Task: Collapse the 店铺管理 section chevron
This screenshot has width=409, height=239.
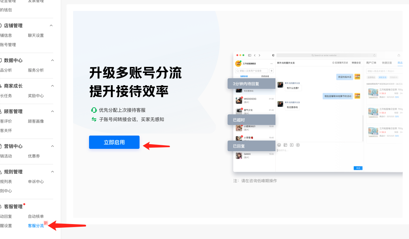Action: point(51,26)
